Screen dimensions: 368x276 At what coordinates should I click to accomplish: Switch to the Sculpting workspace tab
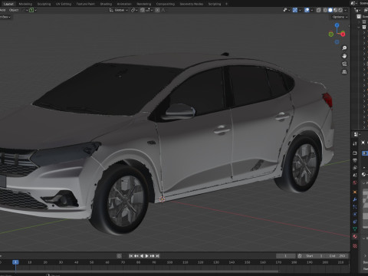point(44,4)
